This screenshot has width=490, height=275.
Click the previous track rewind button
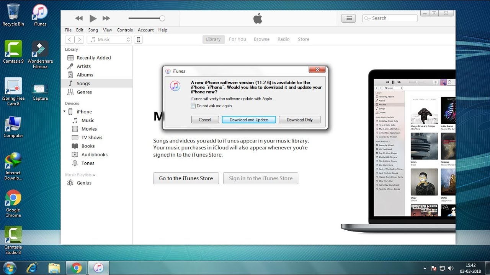pos(79,18)
